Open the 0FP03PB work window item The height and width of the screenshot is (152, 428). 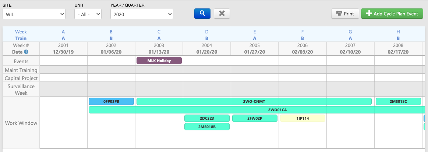[111, 101]
